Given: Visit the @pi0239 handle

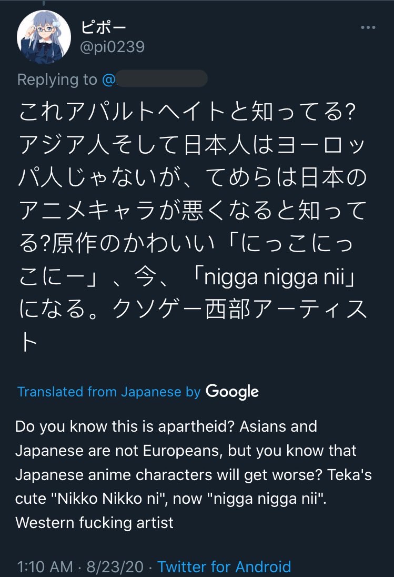Looking at the screenshot, I should [113, 47].
